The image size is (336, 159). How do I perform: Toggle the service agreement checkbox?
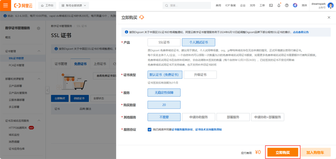(x=149, y=129)
